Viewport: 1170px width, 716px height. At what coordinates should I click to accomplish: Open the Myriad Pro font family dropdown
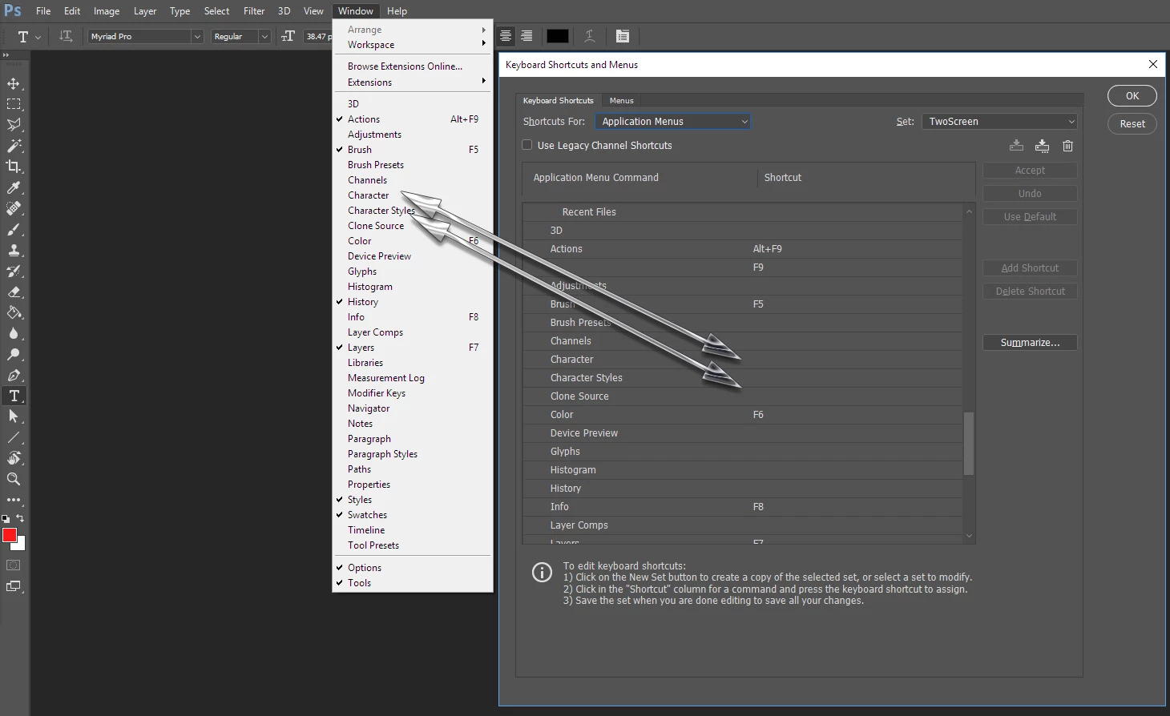(x=145, y=36)
